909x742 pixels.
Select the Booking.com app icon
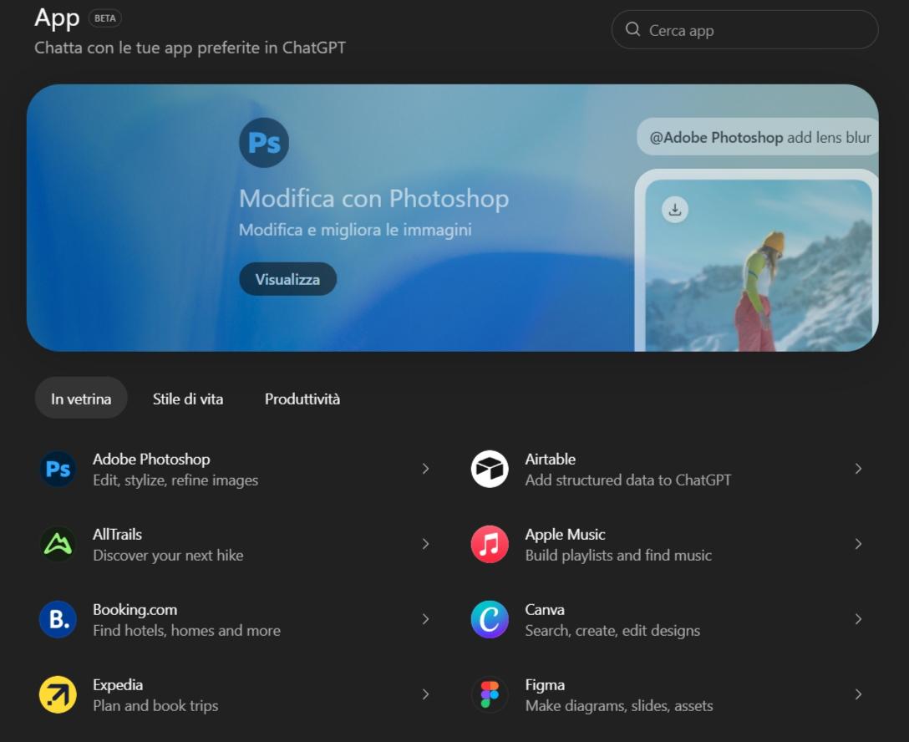pos(58,619)
